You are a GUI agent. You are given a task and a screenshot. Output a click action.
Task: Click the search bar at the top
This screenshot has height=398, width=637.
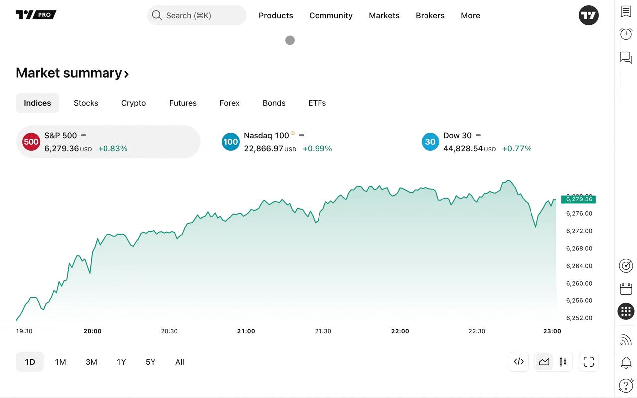[197, 15]
